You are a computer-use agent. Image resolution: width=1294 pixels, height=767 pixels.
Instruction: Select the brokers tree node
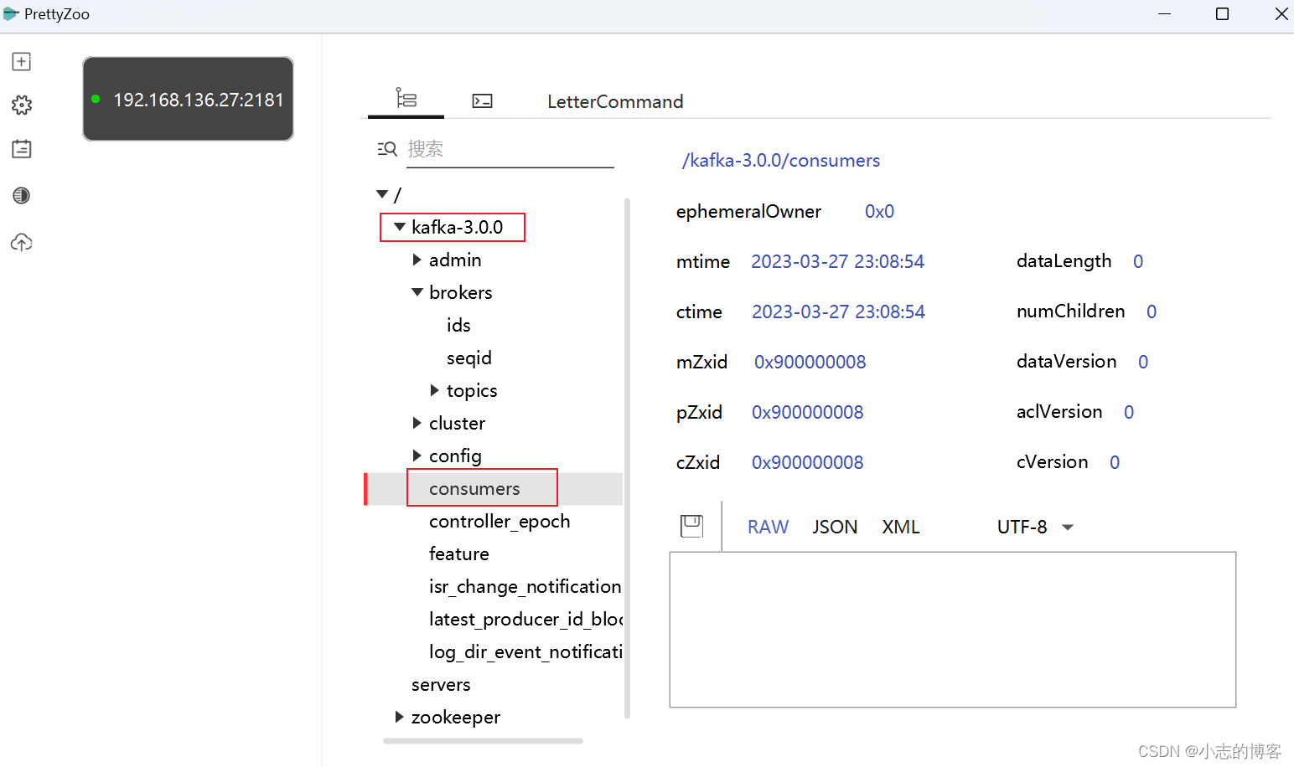tap(461, 292)
